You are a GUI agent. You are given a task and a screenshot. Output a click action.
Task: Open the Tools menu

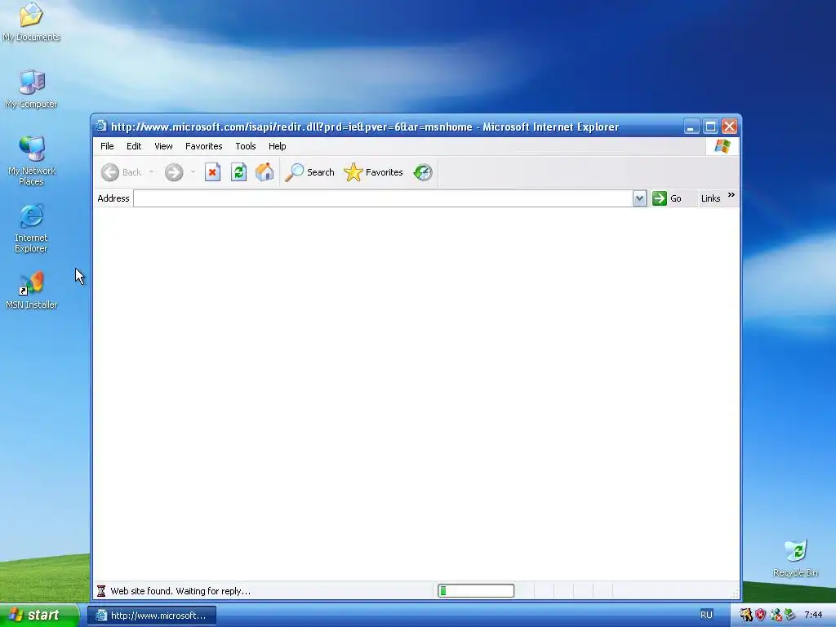click(x=246, y=146)
